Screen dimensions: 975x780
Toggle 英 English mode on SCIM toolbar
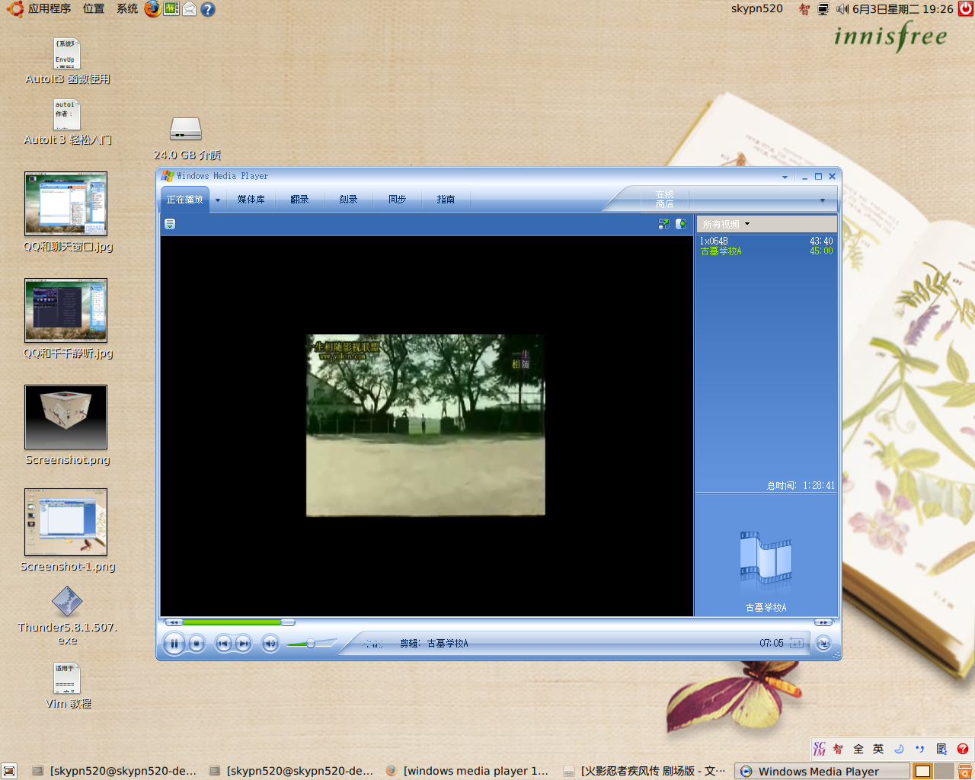(x=878, y=749)
